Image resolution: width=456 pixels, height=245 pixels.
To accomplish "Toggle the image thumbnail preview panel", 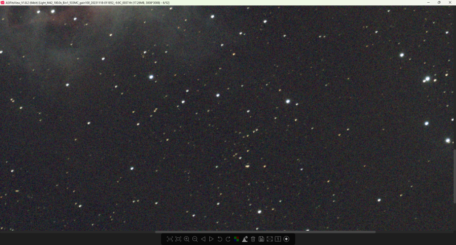I will (269, 239).
